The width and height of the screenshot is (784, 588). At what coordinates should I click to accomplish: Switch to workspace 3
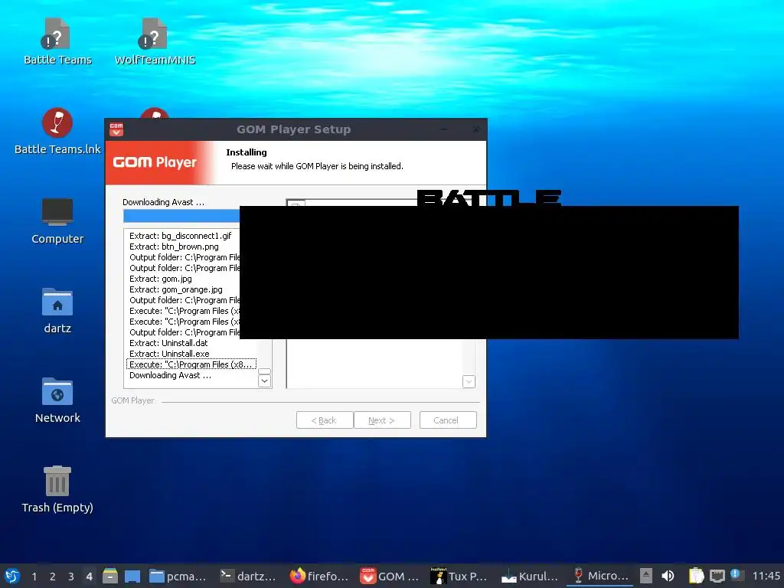click(71, 577)
